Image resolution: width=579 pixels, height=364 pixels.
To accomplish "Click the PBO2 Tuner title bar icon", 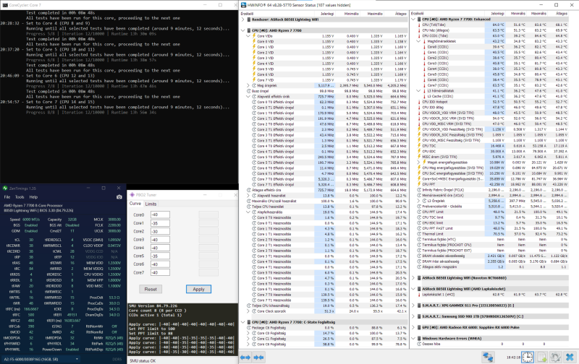I will click(x=132, y=194).
